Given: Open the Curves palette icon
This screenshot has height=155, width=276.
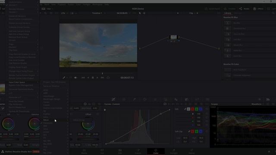Looking at the screenshot, I should click(113, 99).
